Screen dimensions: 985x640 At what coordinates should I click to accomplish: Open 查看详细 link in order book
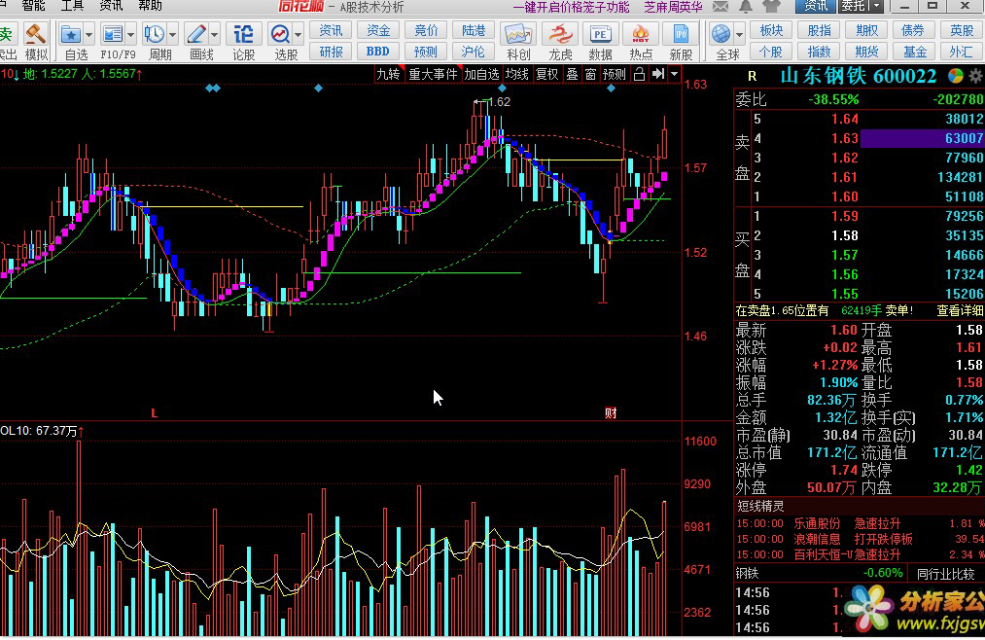pyautogui.click(x=960, y=310)
